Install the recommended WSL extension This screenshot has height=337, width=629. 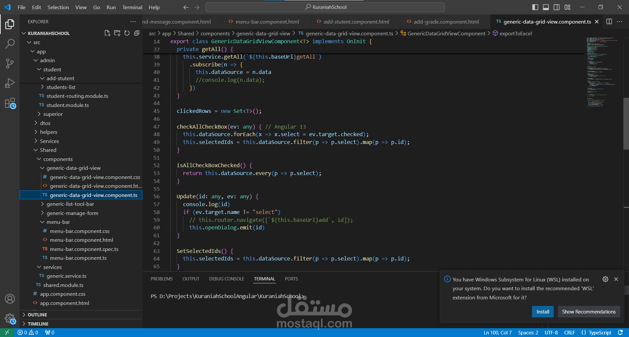[x=543, y=311]
